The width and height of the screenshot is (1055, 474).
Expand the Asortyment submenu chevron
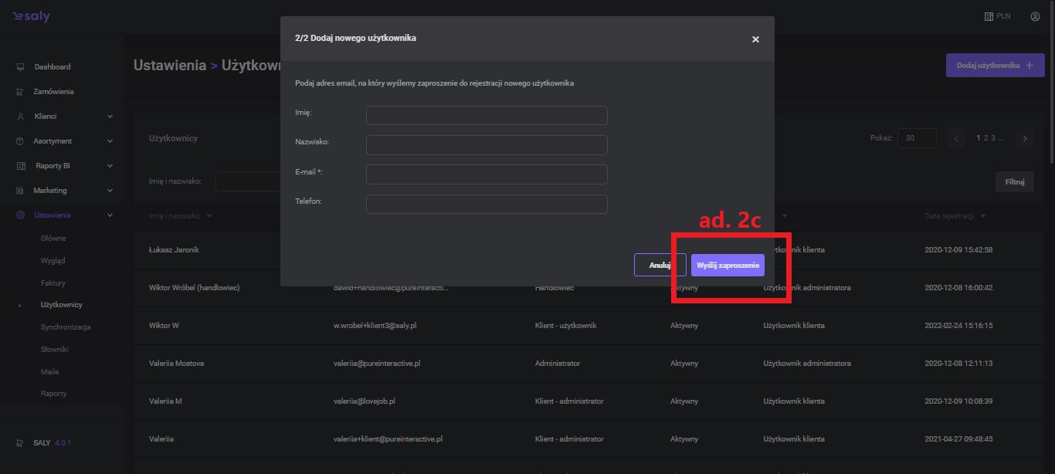110,141
